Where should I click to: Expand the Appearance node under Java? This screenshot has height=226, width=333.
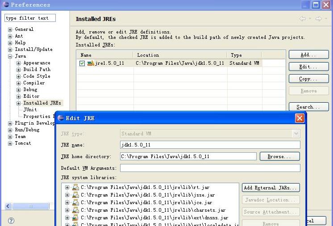click(18, 63)
